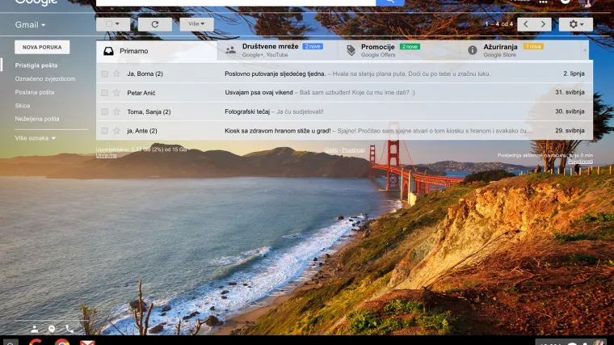Star the Ja, Borna conversation
This screenshot has height=345, width=614.
click(x=116, y=74)
